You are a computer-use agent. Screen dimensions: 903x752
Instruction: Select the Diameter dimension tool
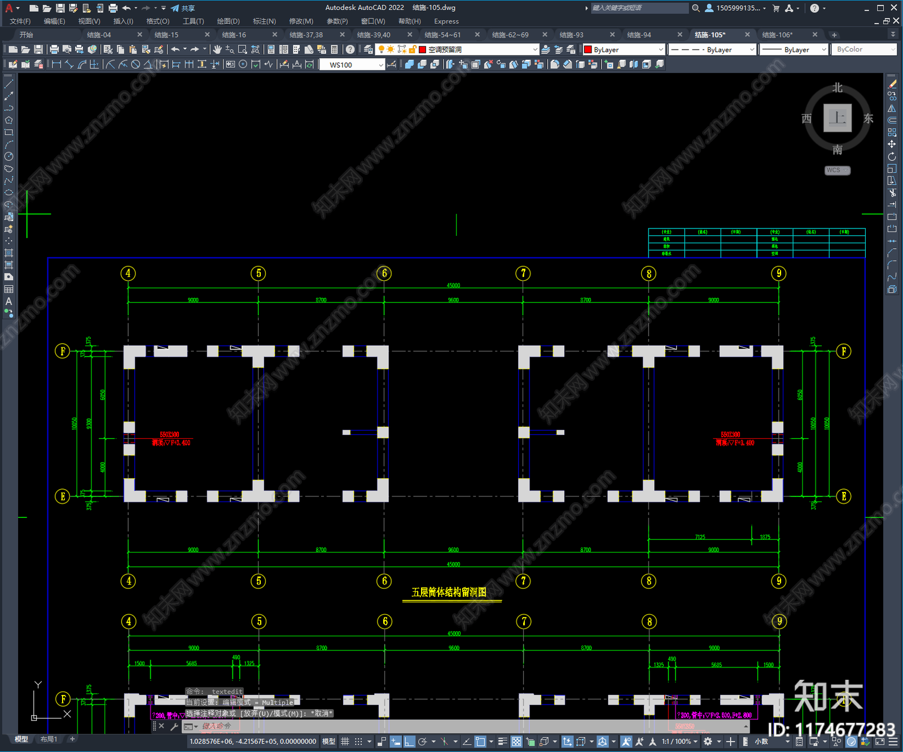[135, 64]
